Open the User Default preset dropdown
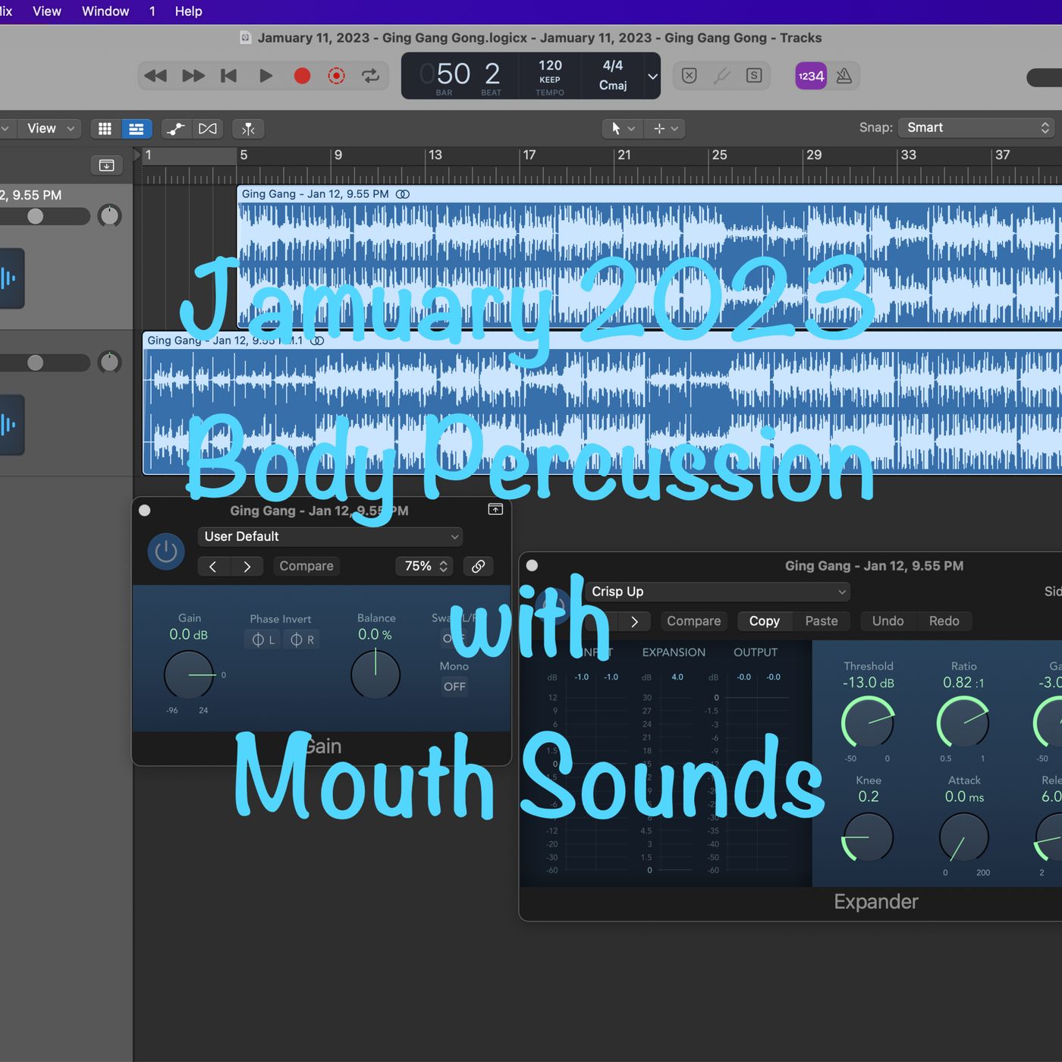Viewport: 1062px width, 1062px height. (x=329, y=536)
